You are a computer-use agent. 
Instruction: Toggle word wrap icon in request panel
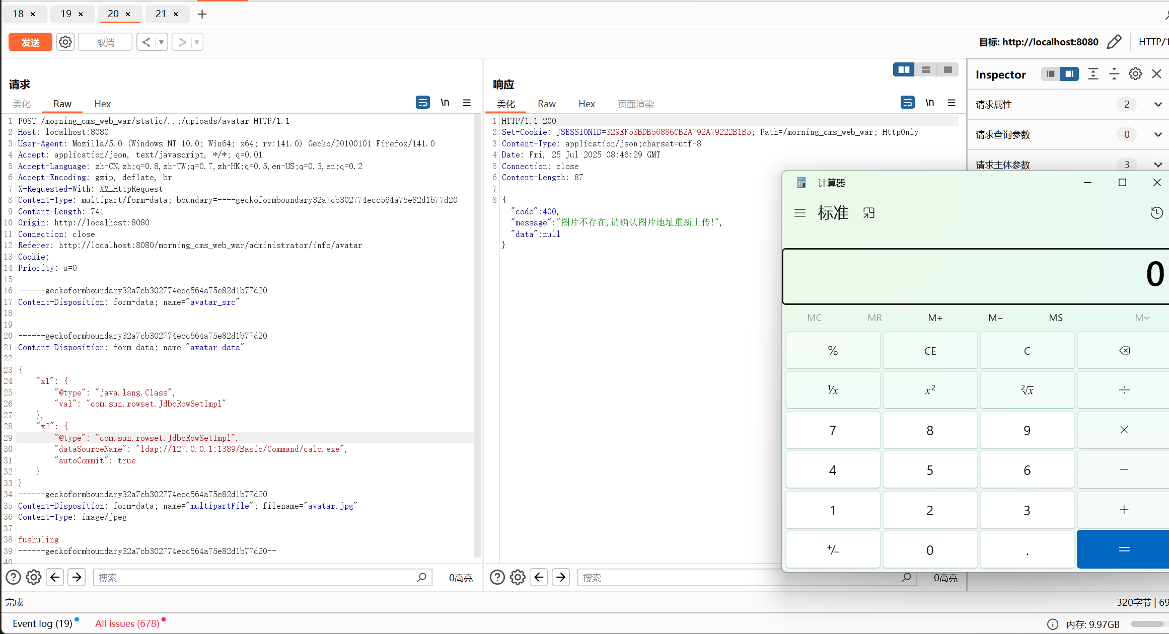point(422,103)
